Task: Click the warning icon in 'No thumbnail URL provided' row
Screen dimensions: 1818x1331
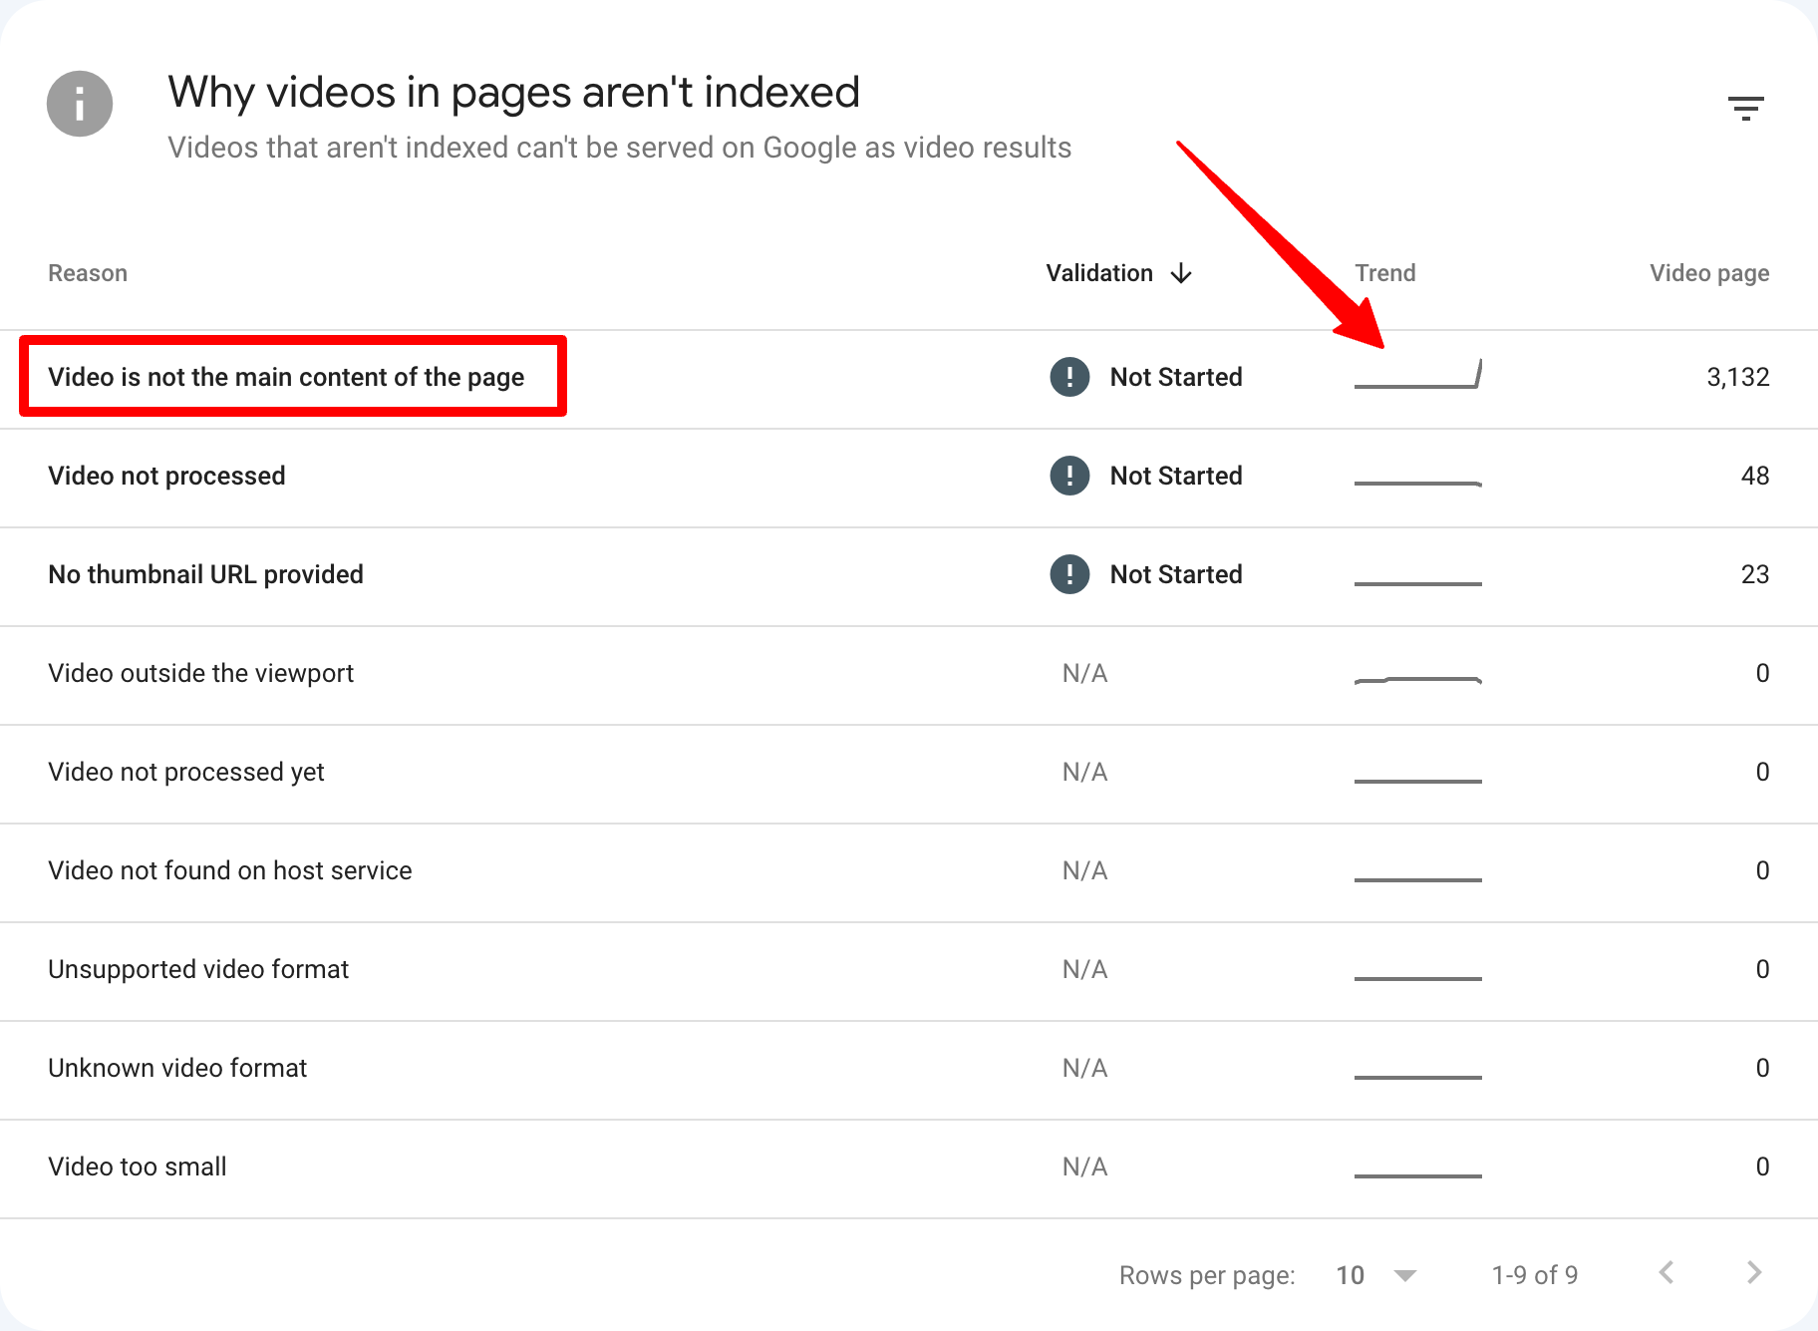Action: coord(1069,574)
